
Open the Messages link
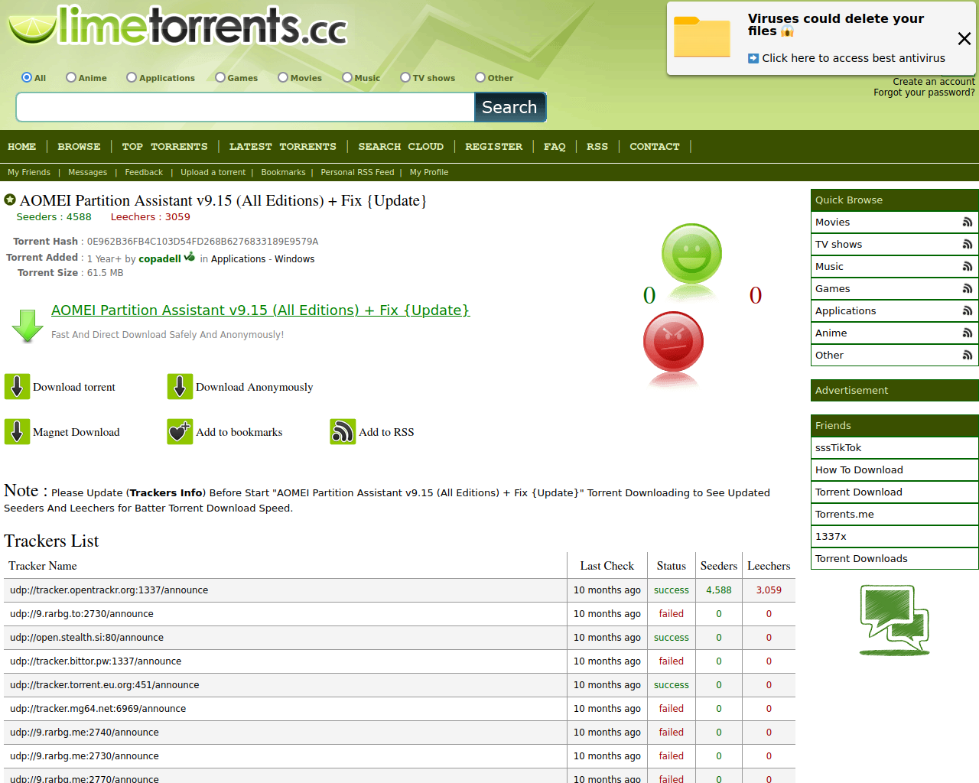[x=87, y=172]
